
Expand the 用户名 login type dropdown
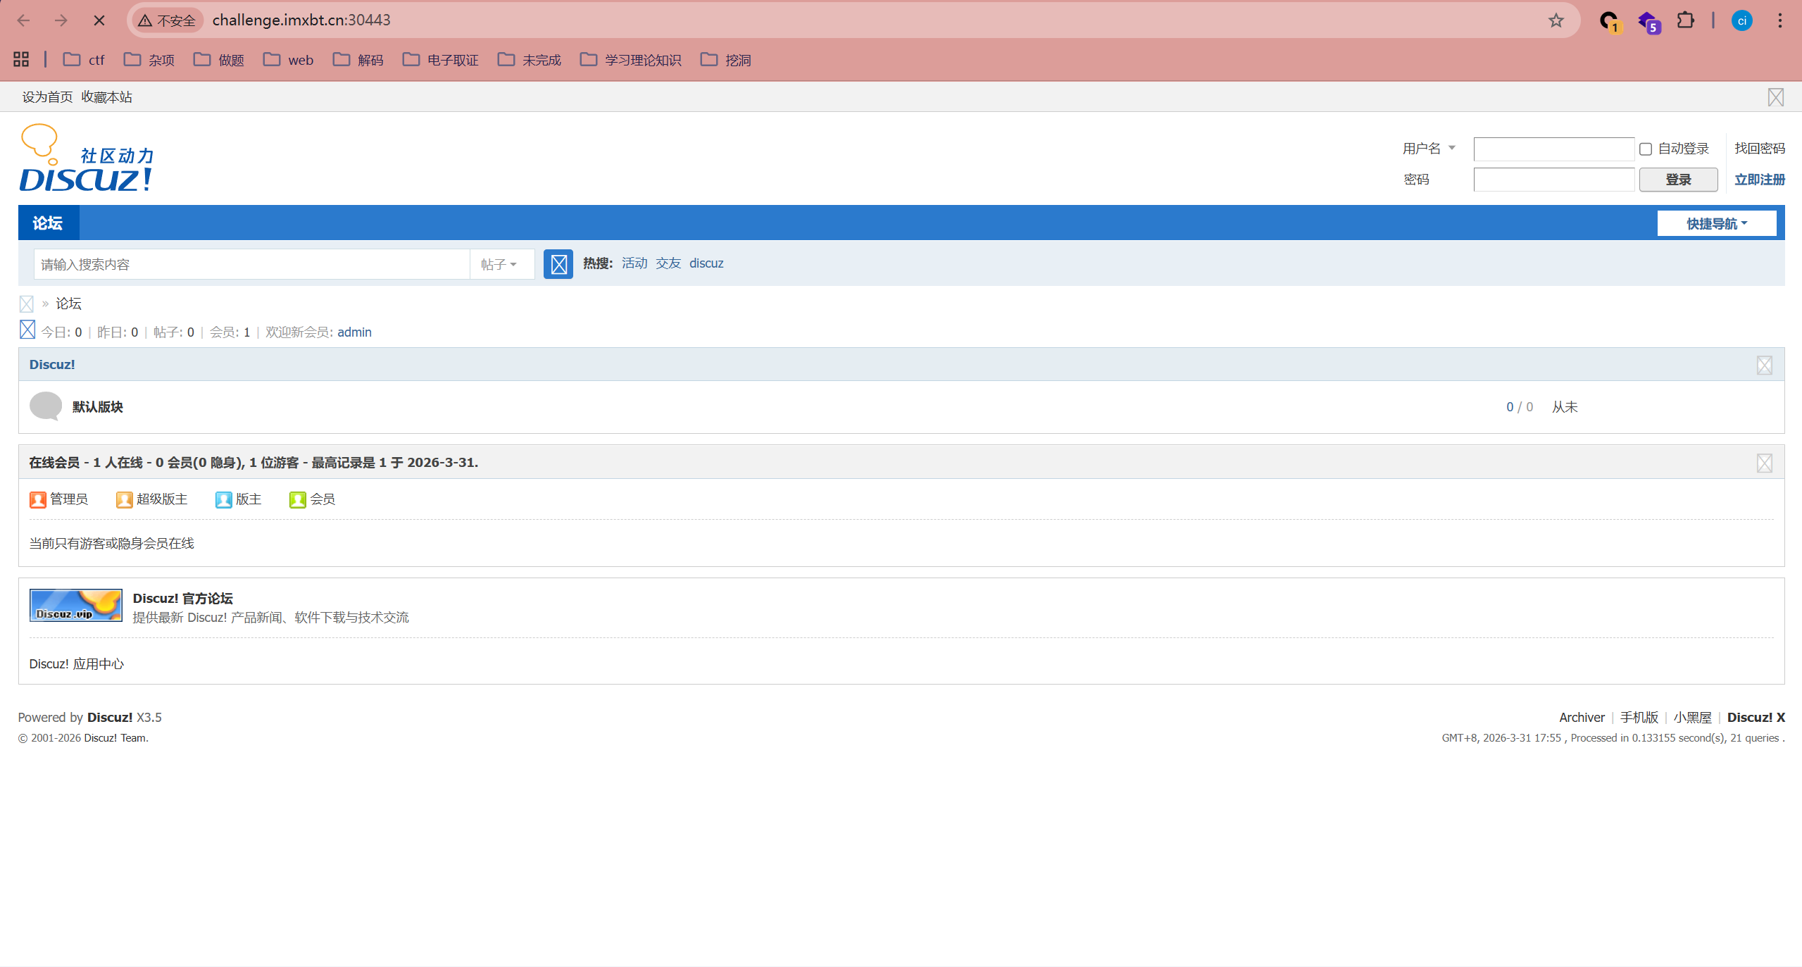coord(1428,149)
